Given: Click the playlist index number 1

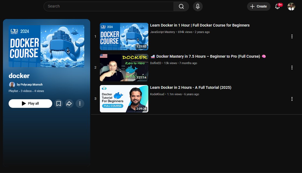Looking at the screenshot, I should click(95, 36).
